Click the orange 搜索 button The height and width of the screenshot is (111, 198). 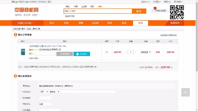tap(139, 11)
